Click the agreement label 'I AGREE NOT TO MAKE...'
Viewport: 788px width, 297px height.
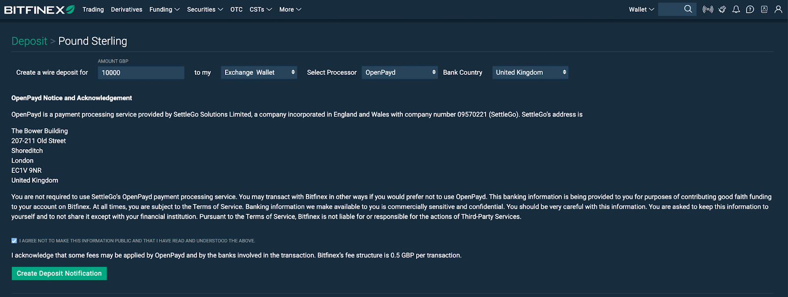click(x=137, y=241)
